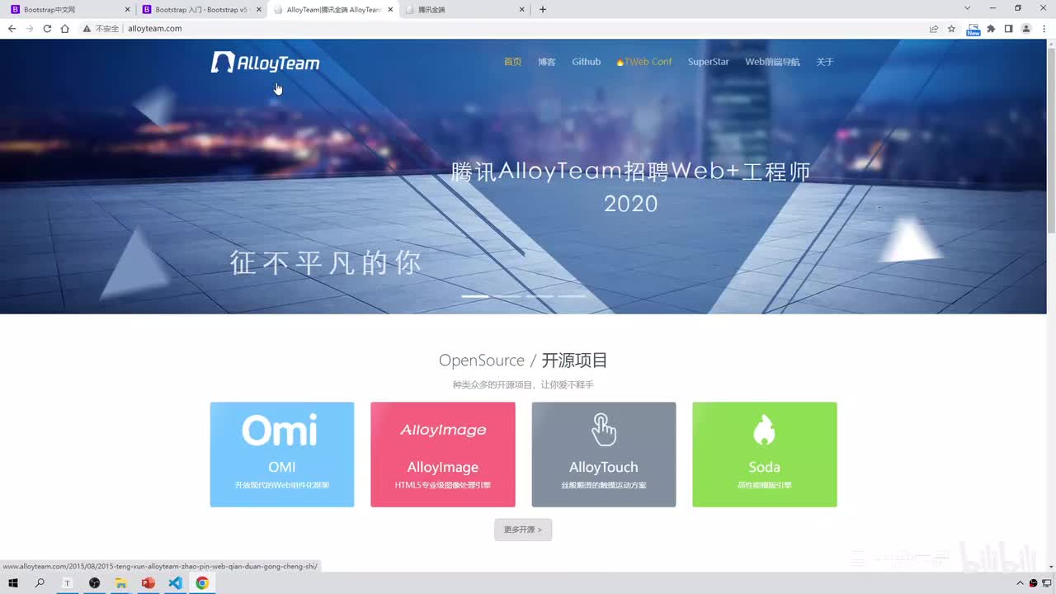Open the AlloyTouch project card
1056x594 pixels.
click(x=604, y=455)
